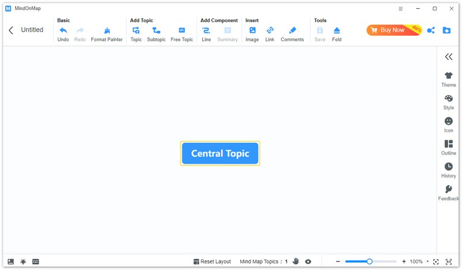Toggle the sun brightness mode icon

coord(23,262)
